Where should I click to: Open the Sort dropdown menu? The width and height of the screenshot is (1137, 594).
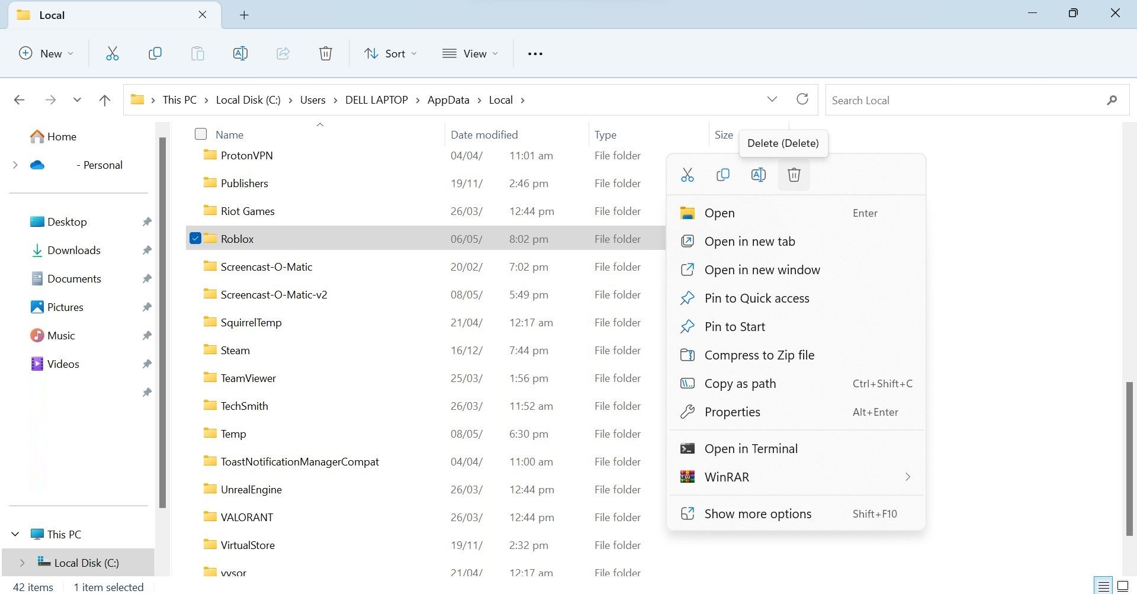[x=390, y=54]
